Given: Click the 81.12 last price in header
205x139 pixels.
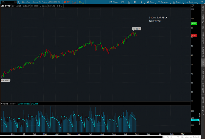Looking at the screenshot, I should [x=66, y=2].
